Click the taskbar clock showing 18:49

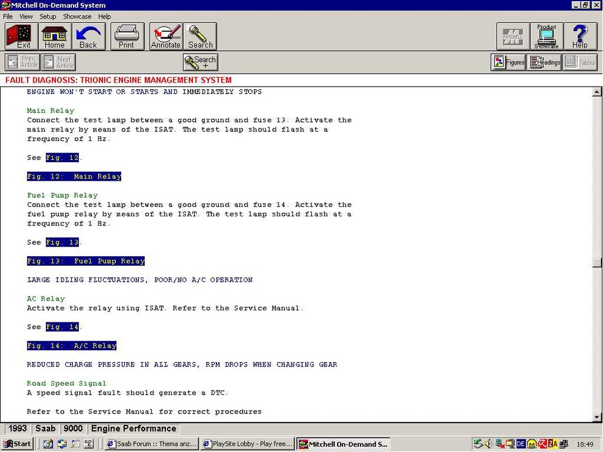pos(585,444)
